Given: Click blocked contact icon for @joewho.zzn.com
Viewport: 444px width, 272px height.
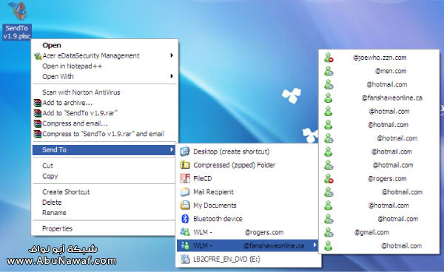Looking at the screenshot, I should tap(329, 58).
